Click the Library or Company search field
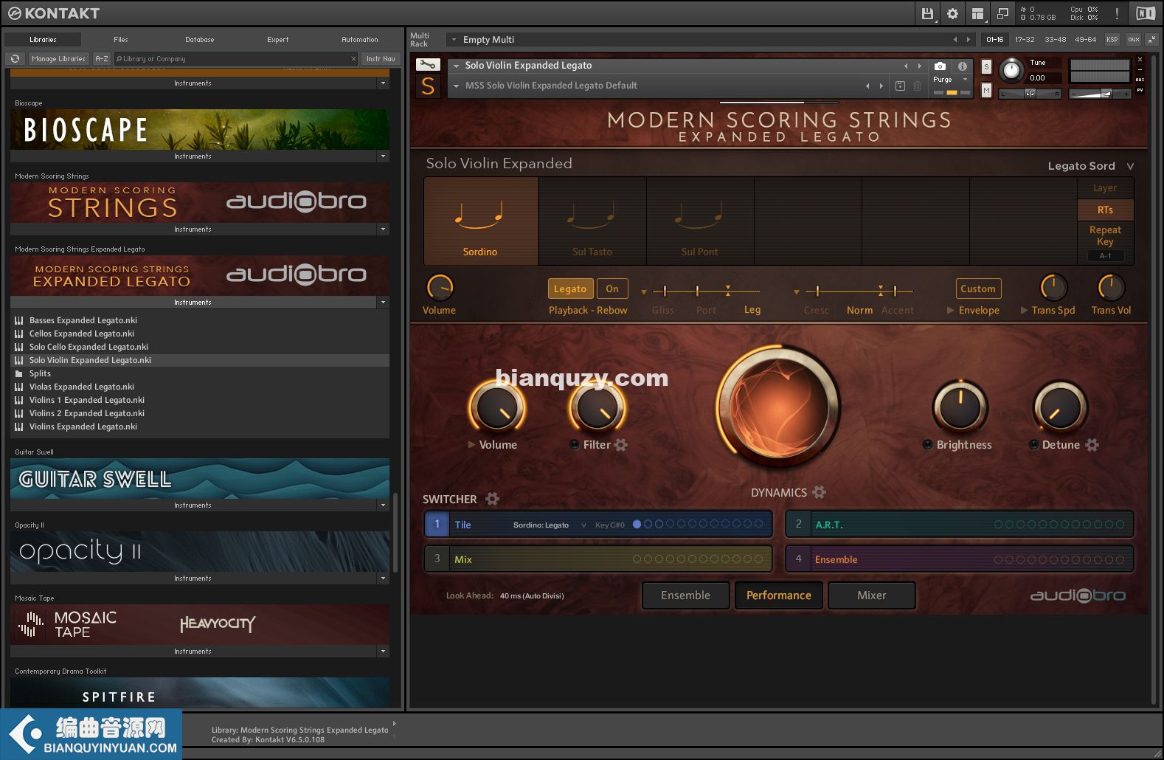The image size is (1164, 760). (236, 59)
